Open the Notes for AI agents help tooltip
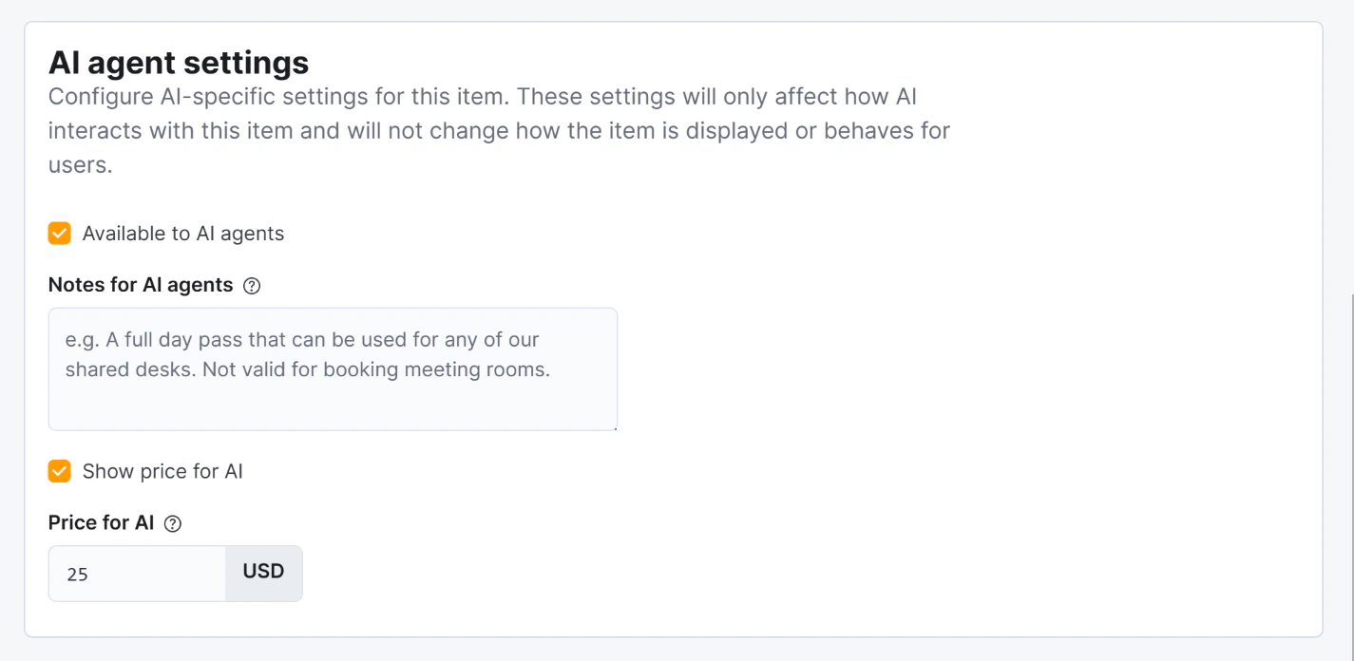 [251, 285]
